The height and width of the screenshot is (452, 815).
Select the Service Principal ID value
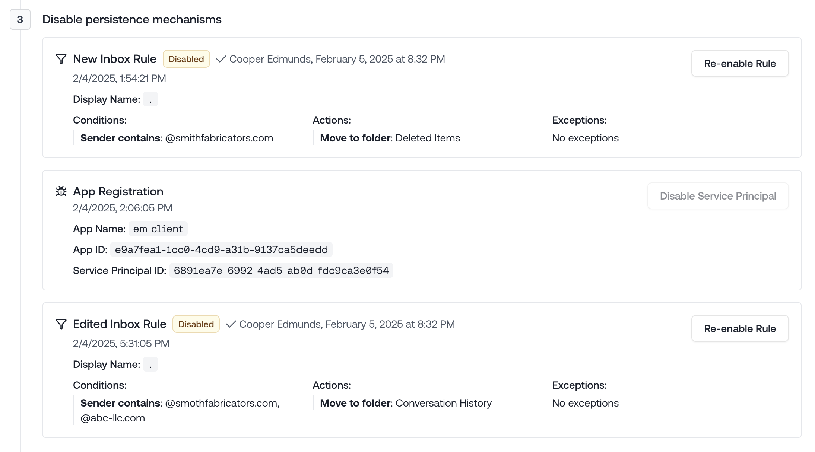[281, 270]
